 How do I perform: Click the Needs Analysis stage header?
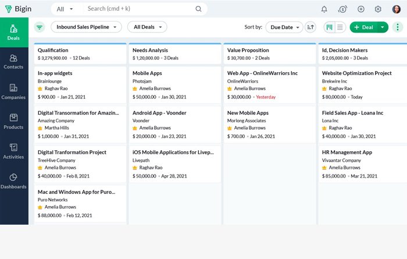(x=175, y=54)
